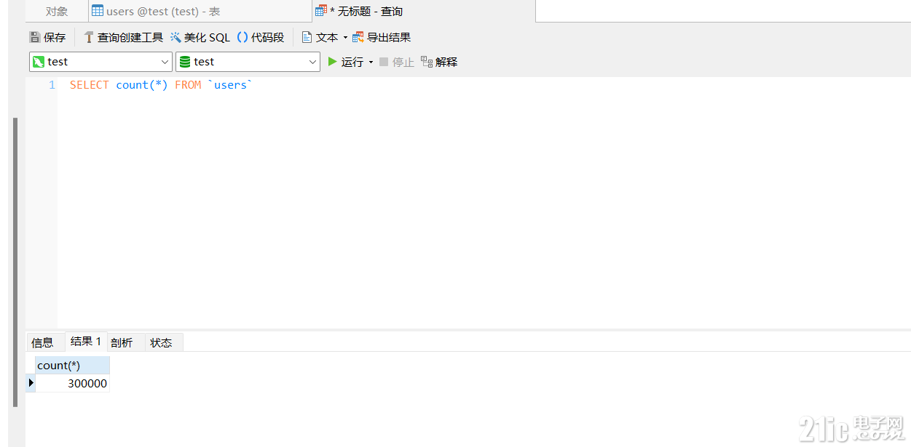
Task: Click the `users` table name in query
Action: (229, 85)
